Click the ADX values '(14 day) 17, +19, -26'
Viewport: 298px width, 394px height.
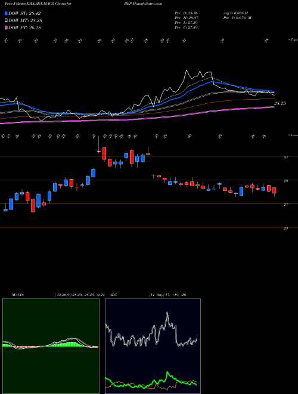(x=167, y=295)
